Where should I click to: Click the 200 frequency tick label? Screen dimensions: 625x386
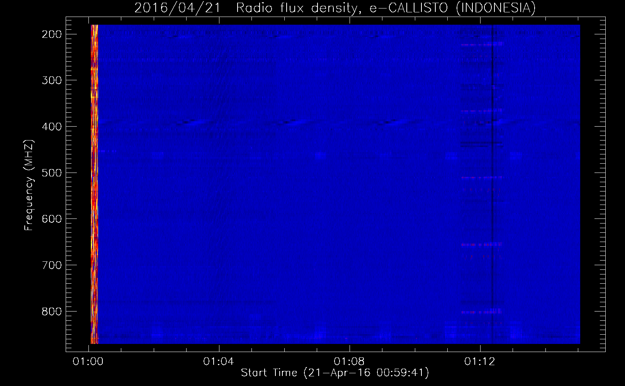tap(51, 34)
